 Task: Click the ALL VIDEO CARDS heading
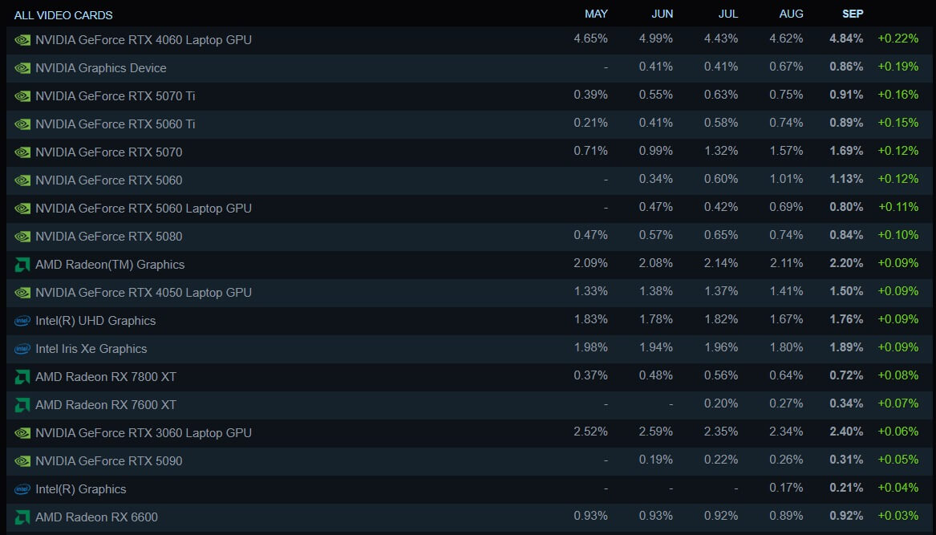click(63, 15)
